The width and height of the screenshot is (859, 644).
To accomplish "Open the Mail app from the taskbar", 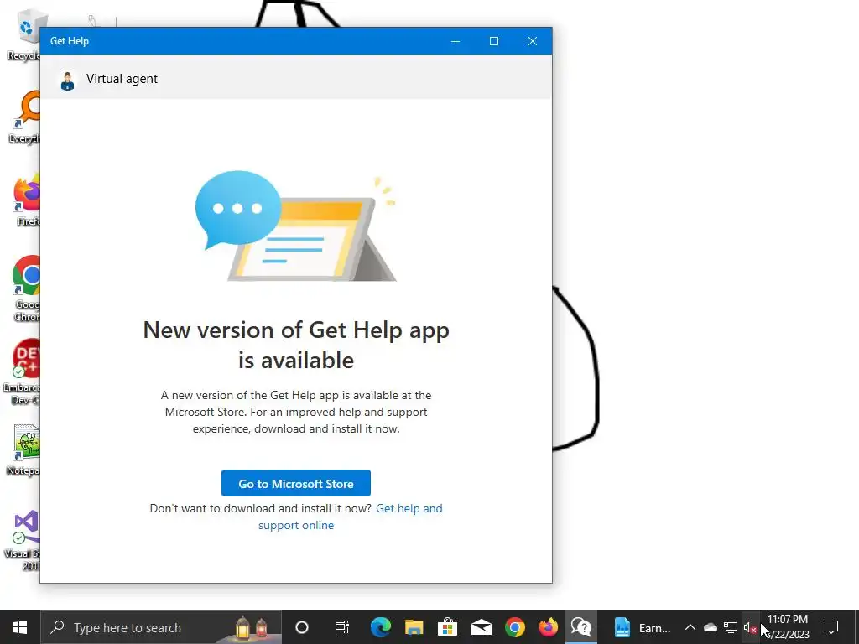I will pos(481,627).
